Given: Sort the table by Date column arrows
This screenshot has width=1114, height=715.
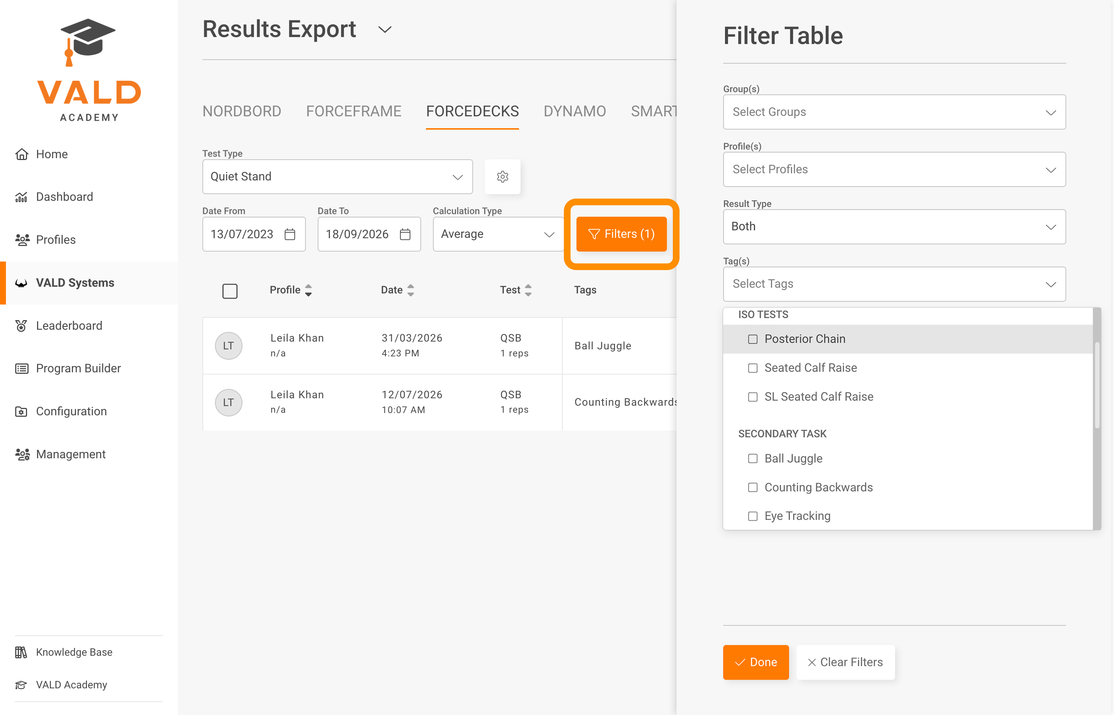Looking at the screenshot, I should pos(411,290).
